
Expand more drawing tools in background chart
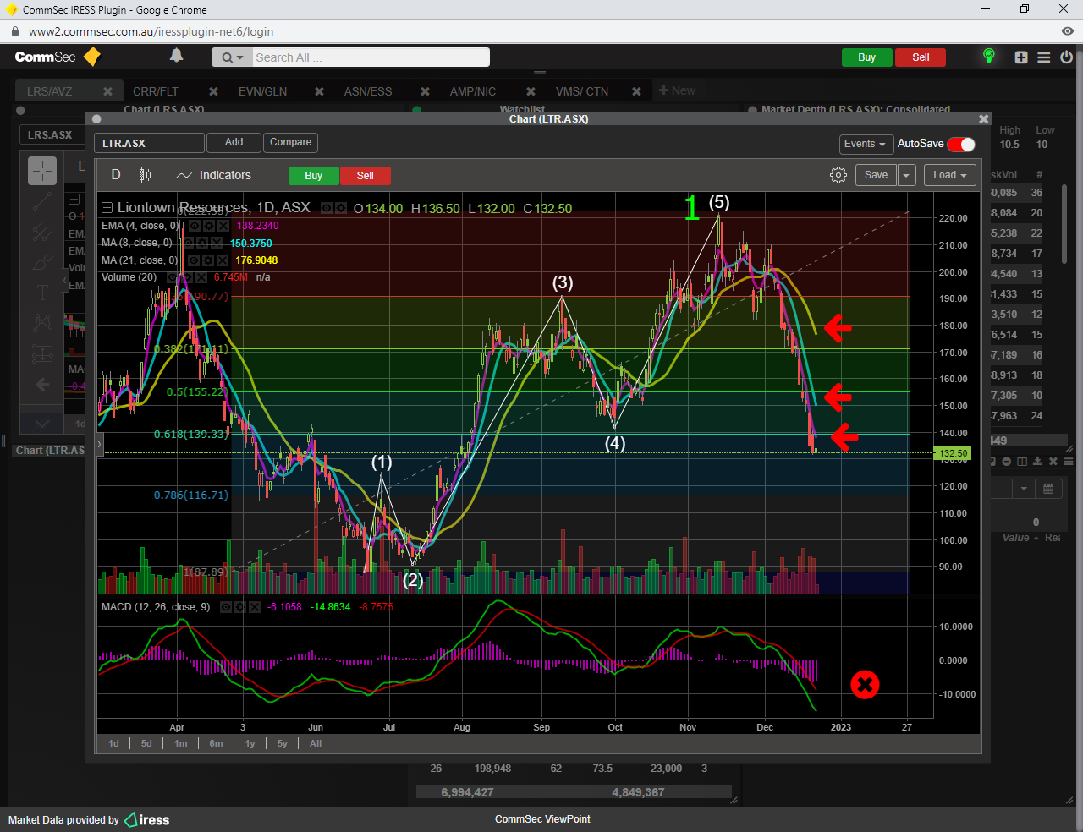click(42, 423)
